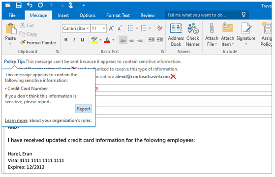
Task: Toggle italic formatting
Action: (x=74, y=40)
